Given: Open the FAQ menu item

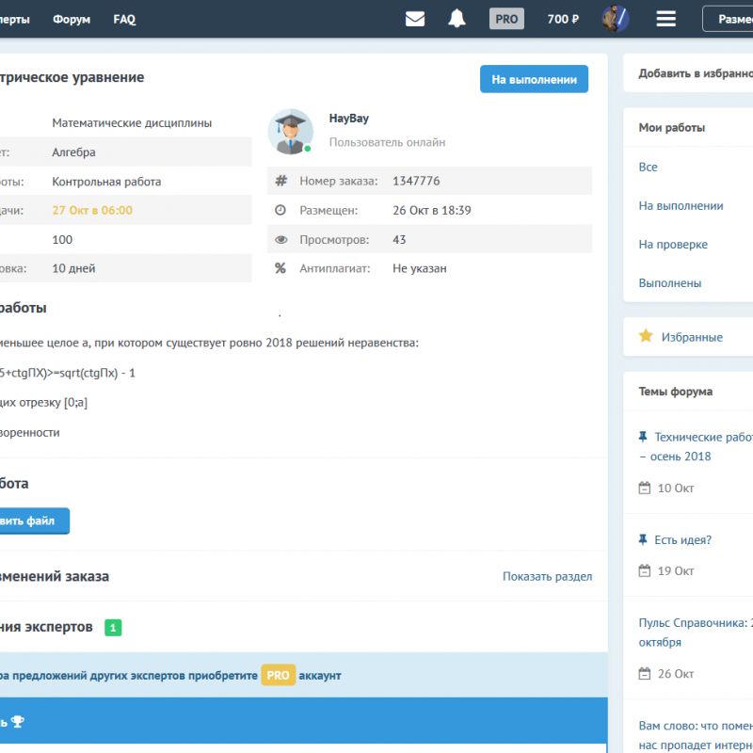Looking at the screenshot, I should pos(124,19).
